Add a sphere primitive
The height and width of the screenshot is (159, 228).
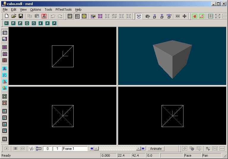13,23
